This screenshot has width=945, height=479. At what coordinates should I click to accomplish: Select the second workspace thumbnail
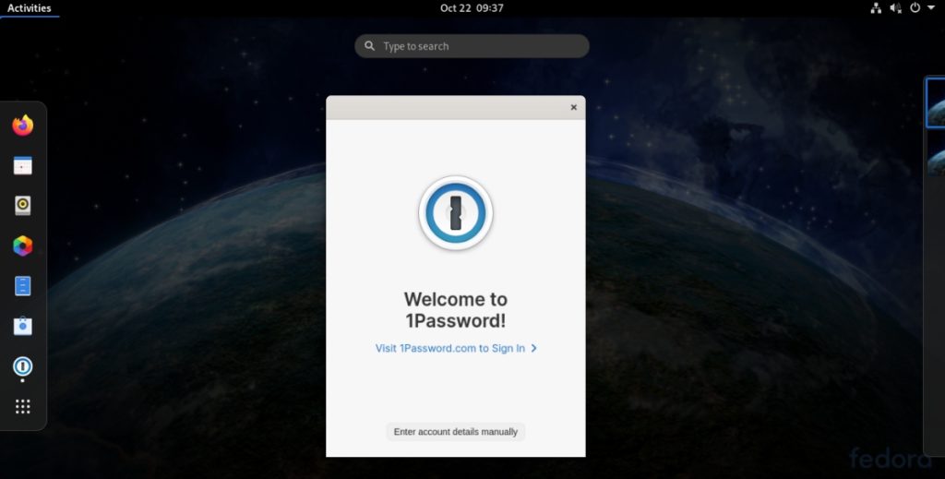(x=936, y=153)
